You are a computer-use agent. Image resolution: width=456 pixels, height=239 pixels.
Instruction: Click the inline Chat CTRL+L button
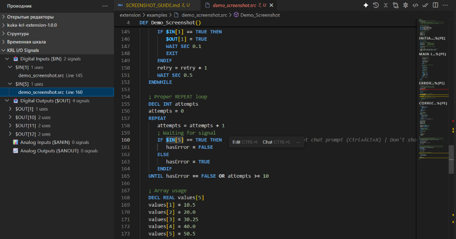click(277, 142)
